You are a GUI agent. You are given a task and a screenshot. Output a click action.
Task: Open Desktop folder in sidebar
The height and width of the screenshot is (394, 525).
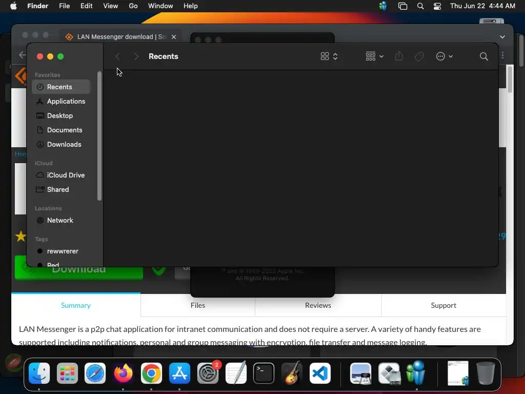tap(61, 115)
